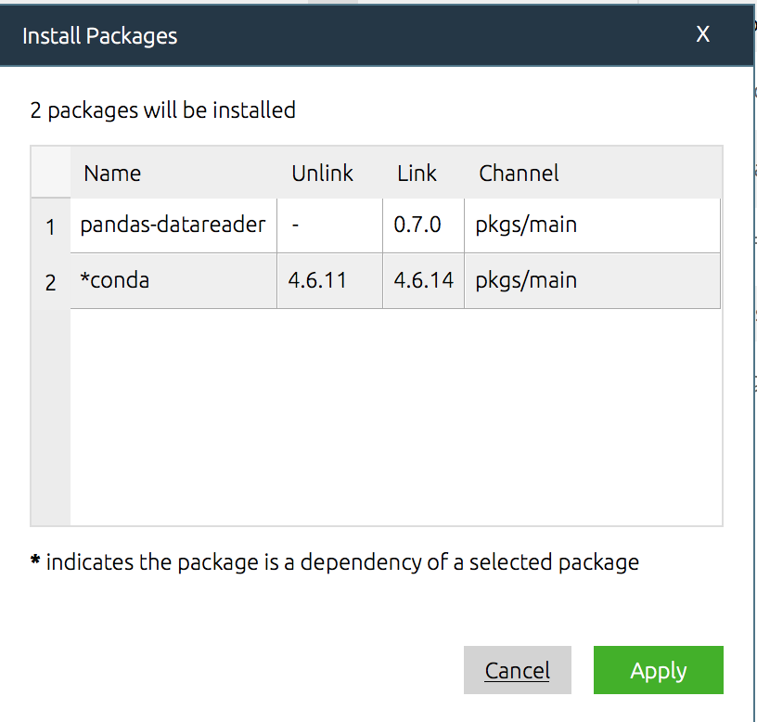Click the 4.6.14 link version cell
The height and width of the screenshot is (722, 757).
422,280
